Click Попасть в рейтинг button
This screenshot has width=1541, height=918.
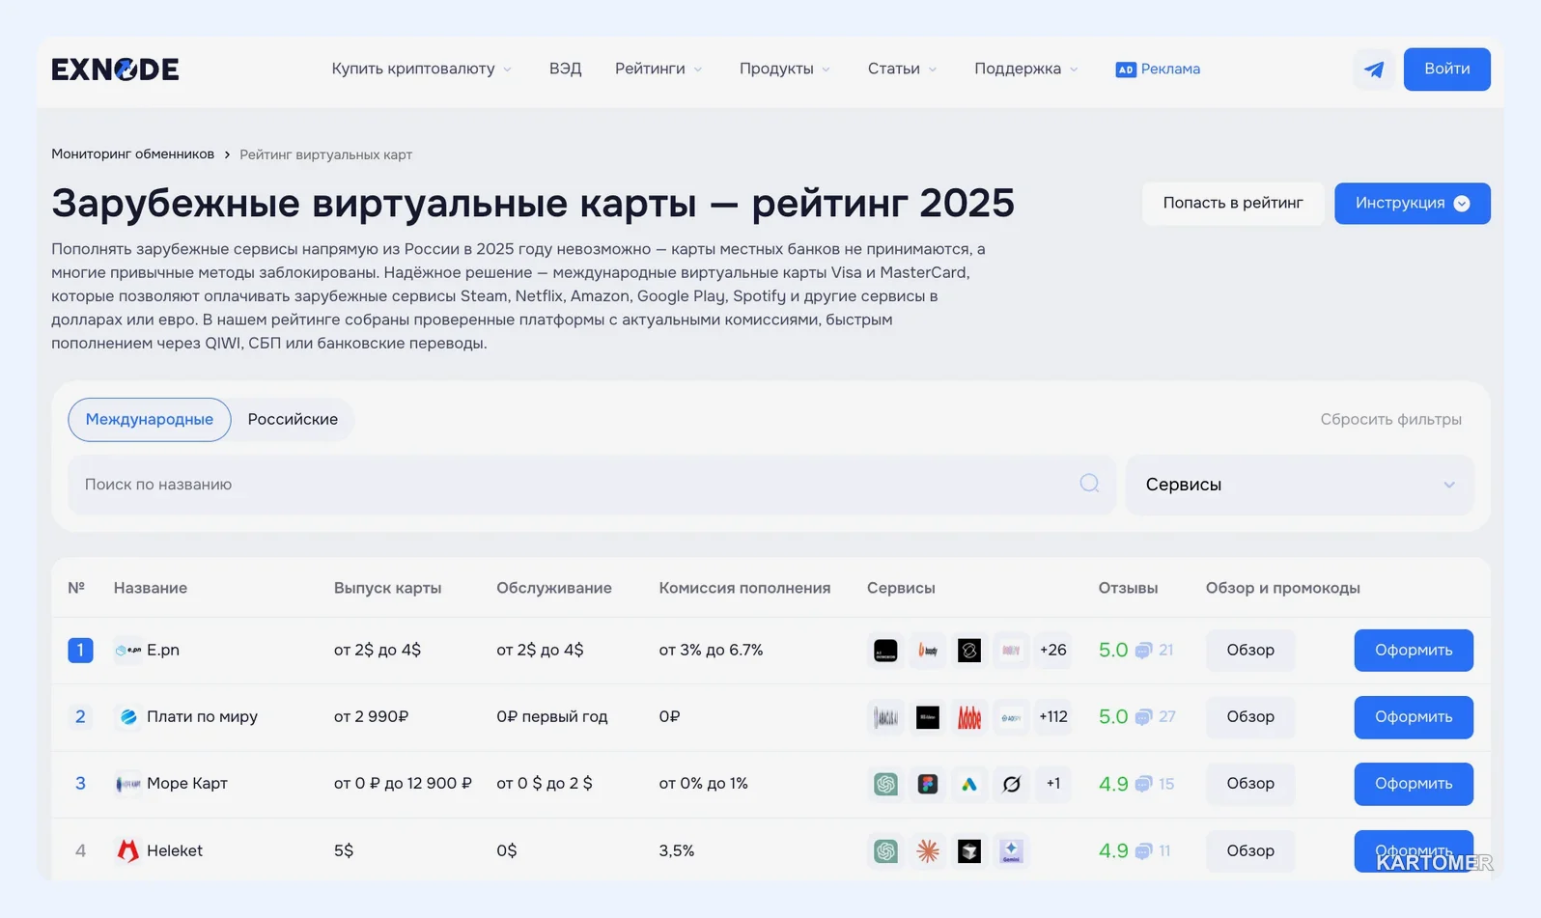click(x=1232, y=204)
